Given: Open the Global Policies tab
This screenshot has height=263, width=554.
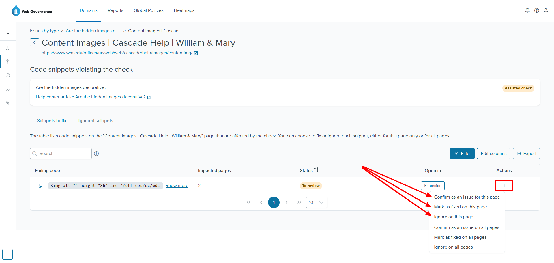Looking at the screenshot, I should tap(149, 10).
